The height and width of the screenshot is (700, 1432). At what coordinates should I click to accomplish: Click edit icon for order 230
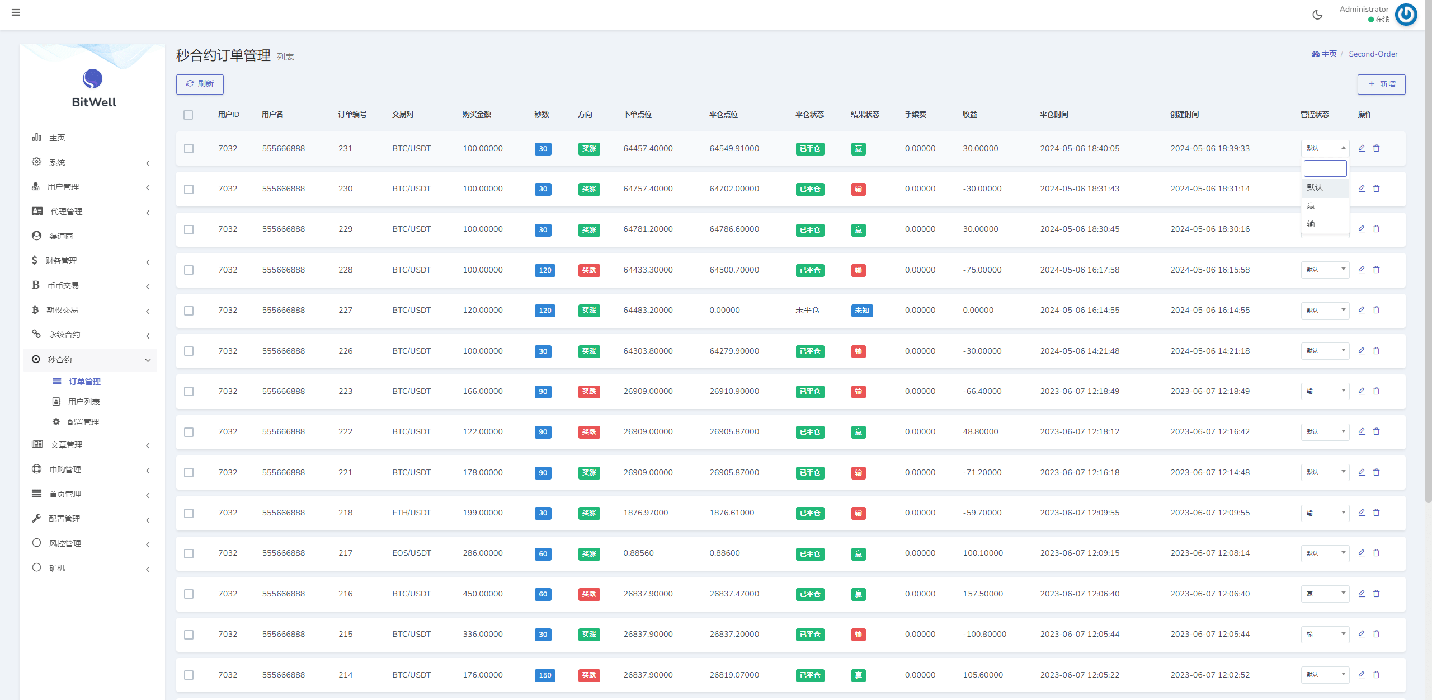[1362, 189]
